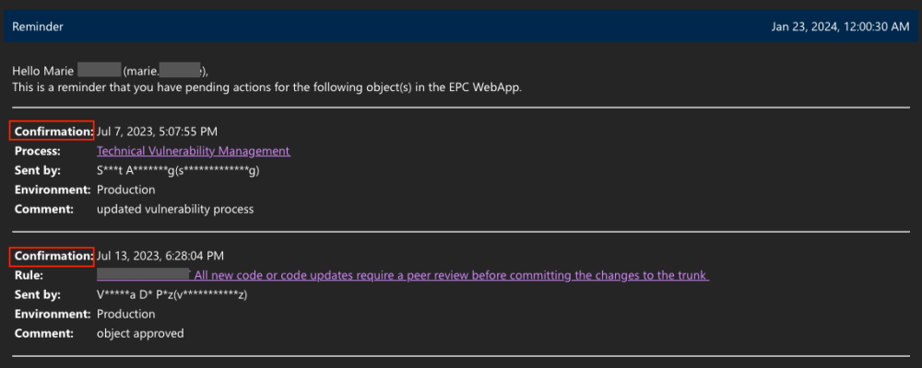Image resolution: width=922 pixels, height=368 pixels.
Task: Select sender name starting with V*****a
Action: [172, 294]
